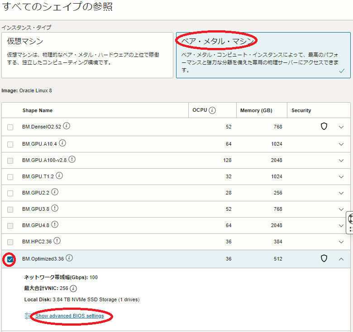
Task: Click info icon beside BM.GPU.A10.4
Action: pos(62,143)
